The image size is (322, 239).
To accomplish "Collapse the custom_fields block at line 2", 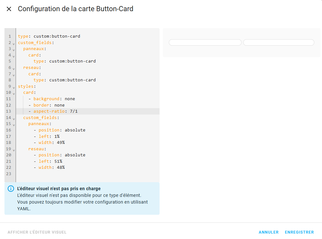I will 13,44.
